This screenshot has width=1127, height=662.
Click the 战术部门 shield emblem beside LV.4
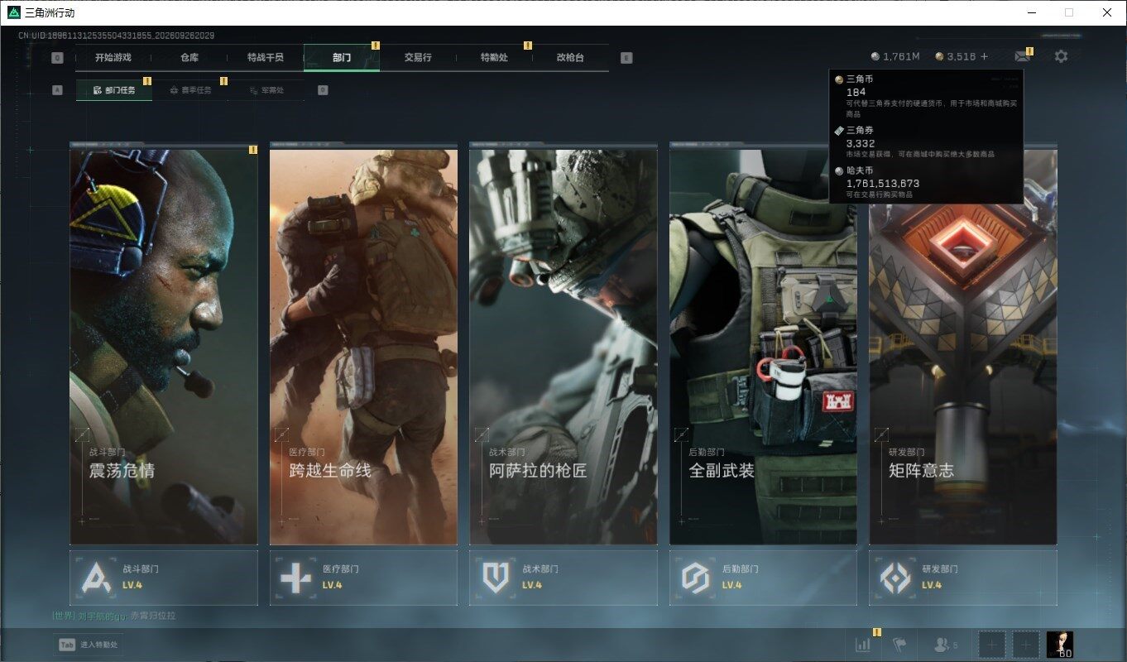click(x=496, y=577)
